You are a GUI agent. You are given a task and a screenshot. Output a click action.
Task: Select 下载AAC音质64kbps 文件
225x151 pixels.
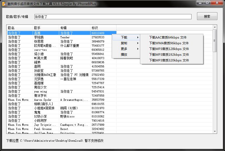point(172,37)
